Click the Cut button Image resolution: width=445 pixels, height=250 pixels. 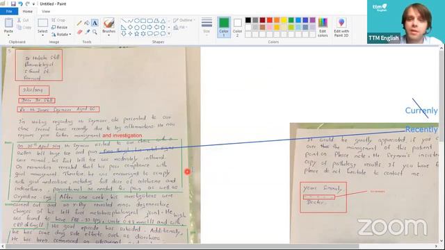click(23, 20)
